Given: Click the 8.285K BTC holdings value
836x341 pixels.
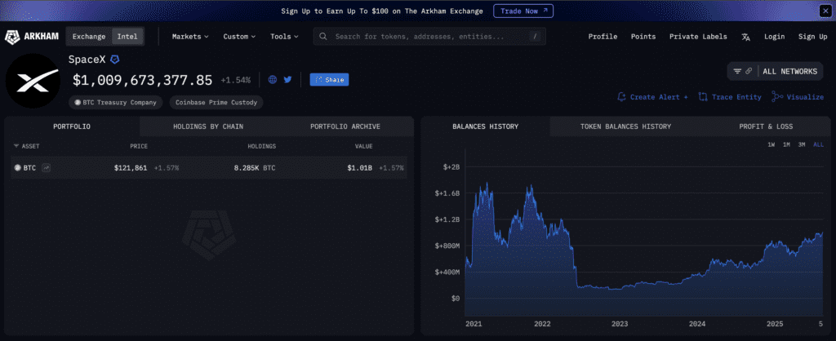Looking at the screenshot, I should 255,168.
